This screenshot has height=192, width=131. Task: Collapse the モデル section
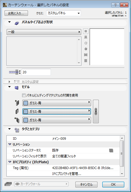9,87
